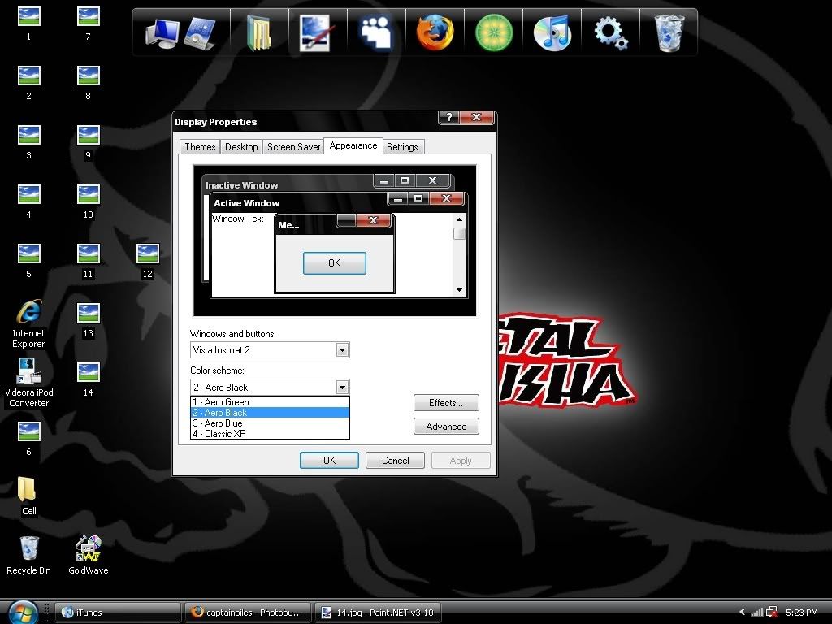The image size is (832, 624).
Task: Launch Firefox from the dock
Action: 435,32
